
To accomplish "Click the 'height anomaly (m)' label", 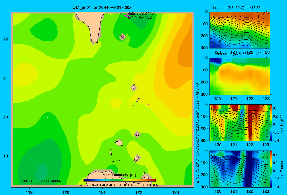I will click(x=119, y=175).
